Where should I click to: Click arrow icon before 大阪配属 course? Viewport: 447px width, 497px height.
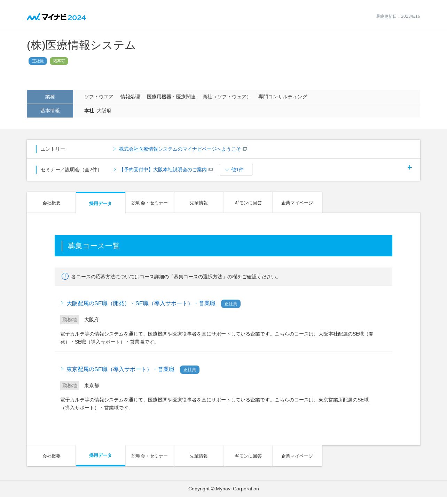62,303
